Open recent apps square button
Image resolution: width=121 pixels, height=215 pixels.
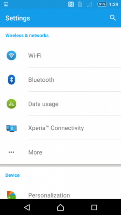click(94, 207)
